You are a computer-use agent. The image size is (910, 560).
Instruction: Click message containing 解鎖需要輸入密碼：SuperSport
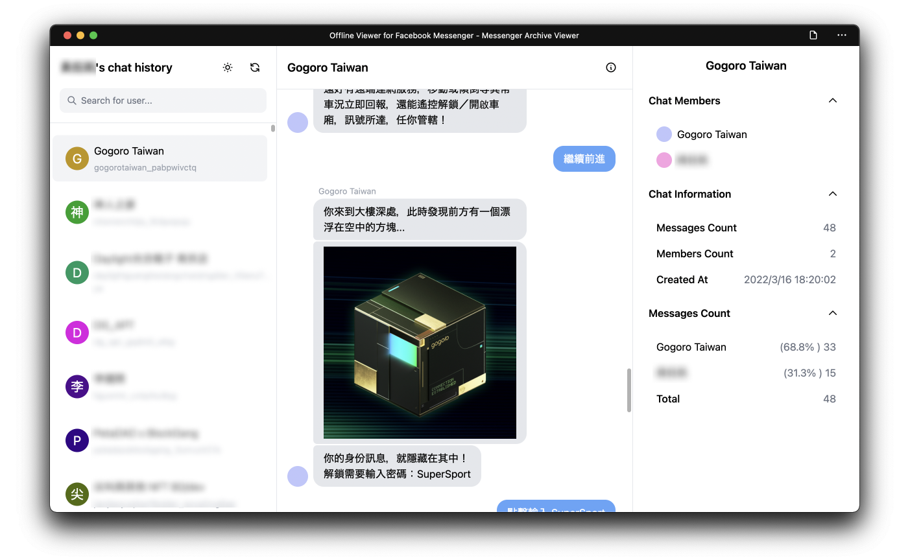pos(397,466)
